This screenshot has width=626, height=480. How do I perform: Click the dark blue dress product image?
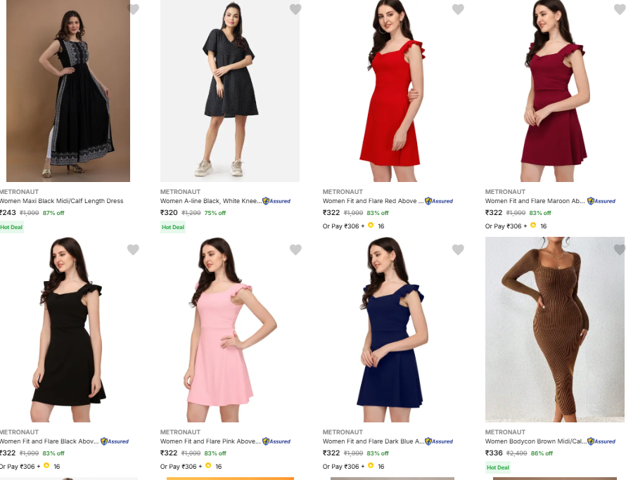point(391,329)
